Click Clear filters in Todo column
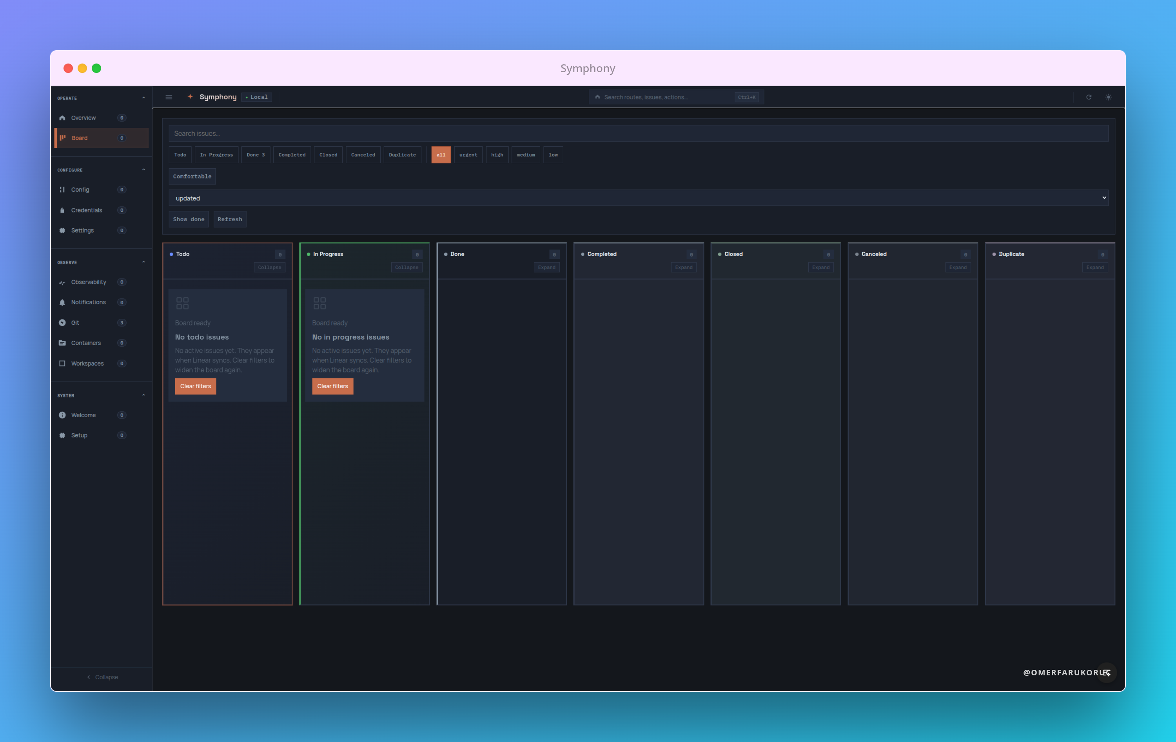This screenshot has width=1176, height=742. coord(195,386)
